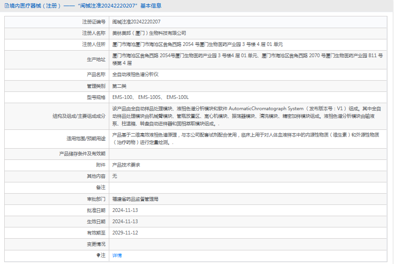Select the production address value text
Screen dimensions: 394x264
(x=248, y=59)
